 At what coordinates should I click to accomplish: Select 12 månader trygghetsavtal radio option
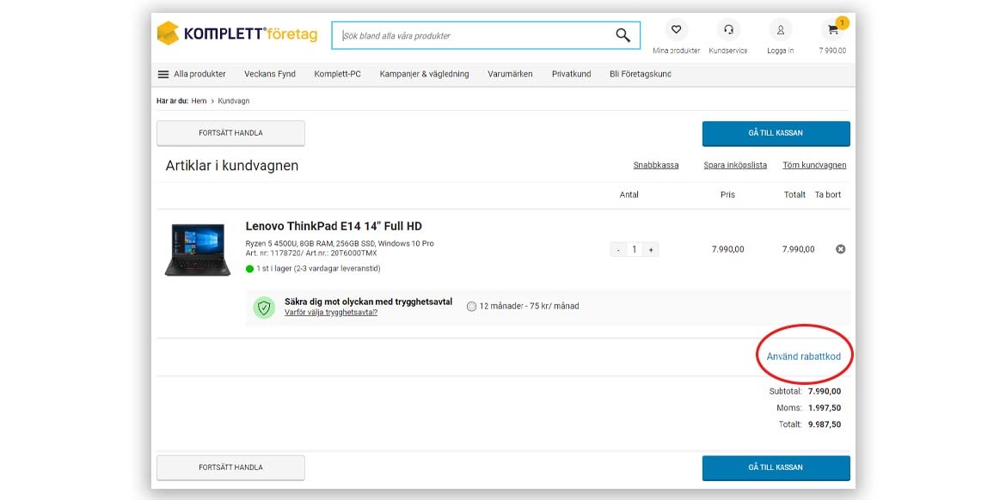click(x=471, y=307)
